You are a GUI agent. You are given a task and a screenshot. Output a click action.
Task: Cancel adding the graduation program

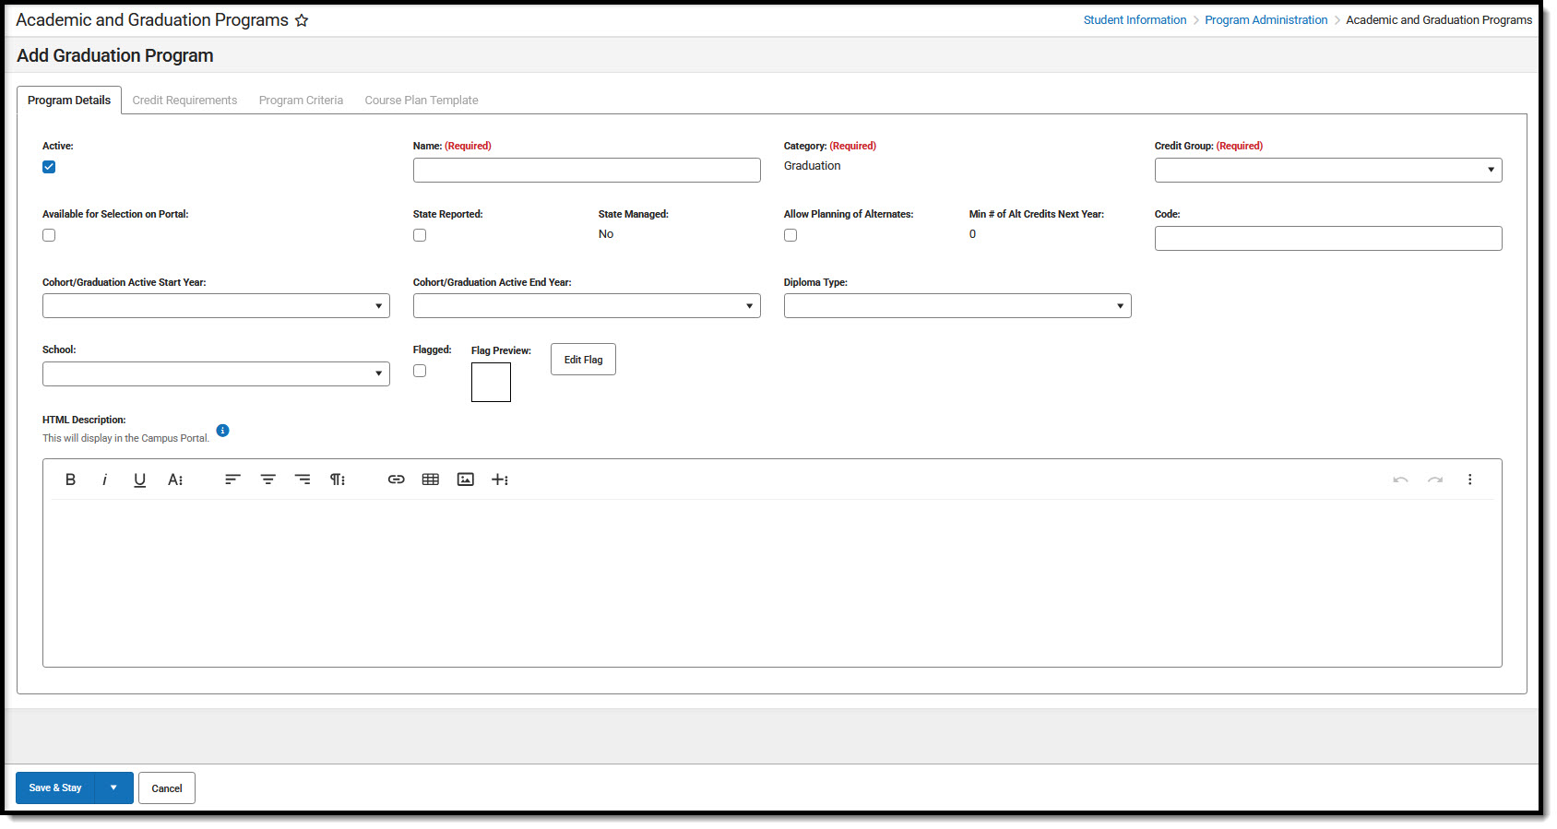(167, 788)
